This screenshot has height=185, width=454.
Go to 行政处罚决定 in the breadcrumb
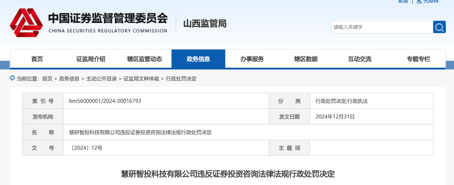point(181,79)
